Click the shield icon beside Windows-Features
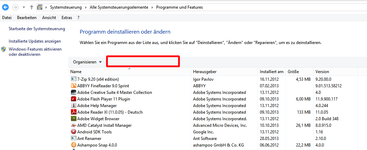 (3, 49)
